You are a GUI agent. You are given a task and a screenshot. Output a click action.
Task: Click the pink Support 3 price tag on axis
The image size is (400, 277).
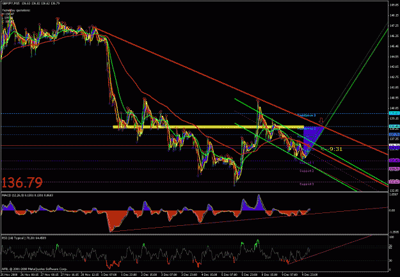pos(394,182)
